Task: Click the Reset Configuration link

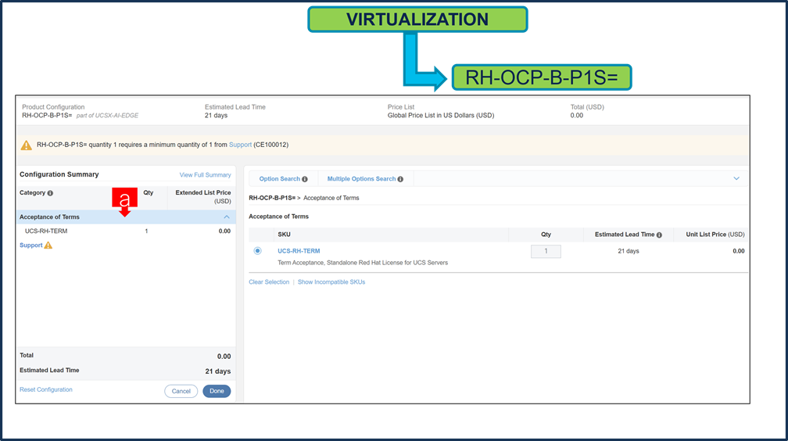Action: [x=45, y=389]
